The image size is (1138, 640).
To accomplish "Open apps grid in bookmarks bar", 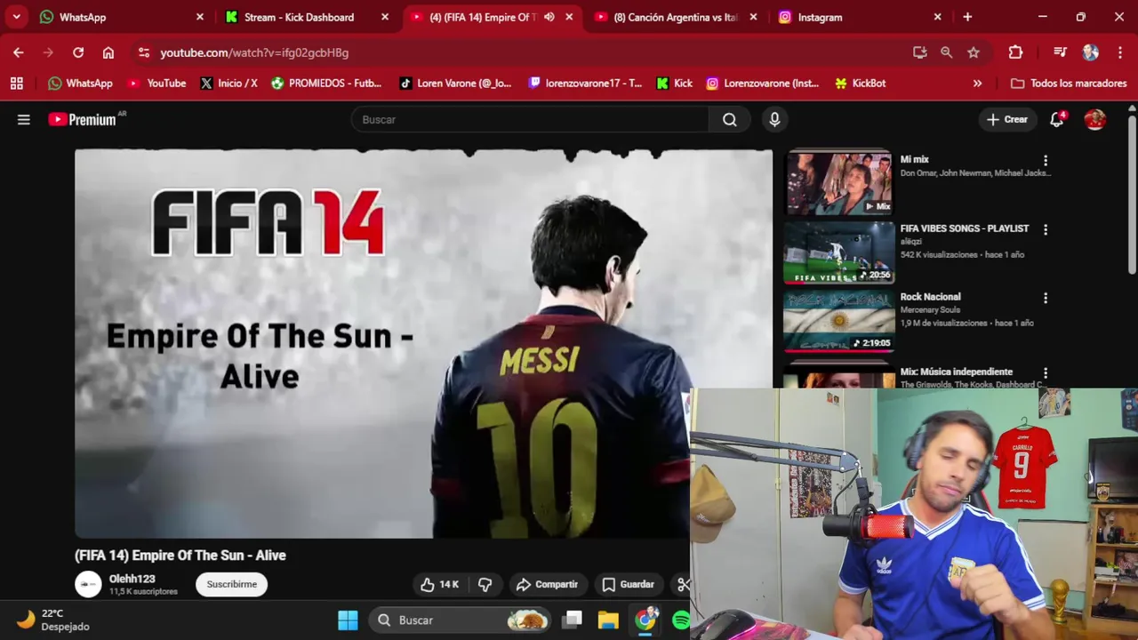I will click(16, 83).
